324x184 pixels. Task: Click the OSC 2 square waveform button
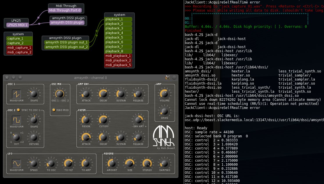tap(16, 120)
